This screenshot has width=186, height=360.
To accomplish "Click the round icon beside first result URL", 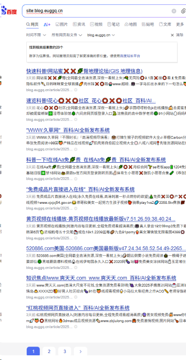I will pyautogui.click(x=76, y=90).
